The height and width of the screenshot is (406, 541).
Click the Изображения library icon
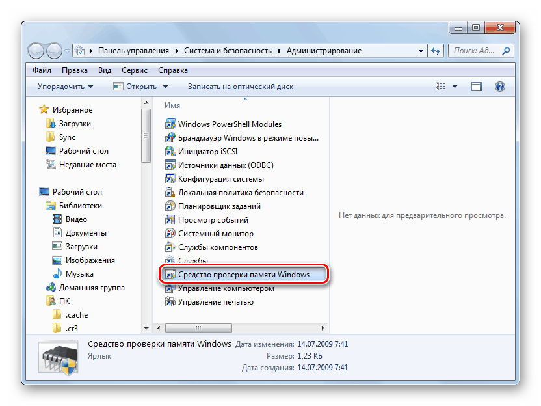coord(57,260)
